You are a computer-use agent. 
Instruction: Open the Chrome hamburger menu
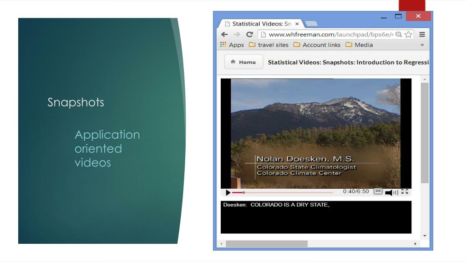422,35
